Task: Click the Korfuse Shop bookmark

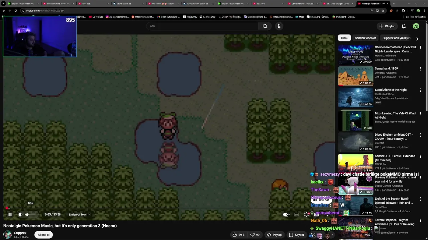Action: coord(208,17)
